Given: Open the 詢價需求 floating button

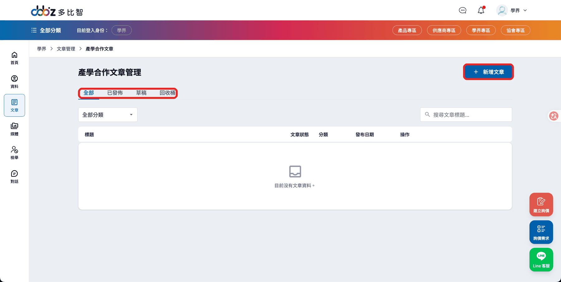Looking at the screenshot, I should click(x=541, y=232).
